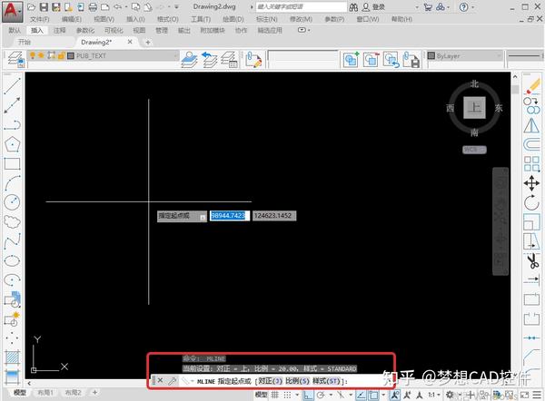Select the Ellipse tool
The width and height of the screenshot is (545, 401).
point(12,260)
